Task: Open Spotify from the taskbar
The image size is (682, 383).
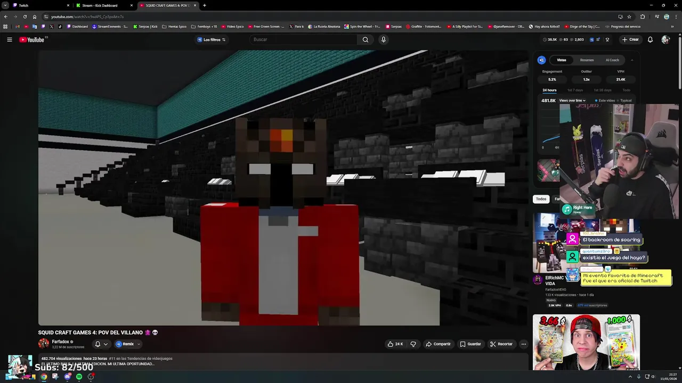Action: tap(79, 377)
